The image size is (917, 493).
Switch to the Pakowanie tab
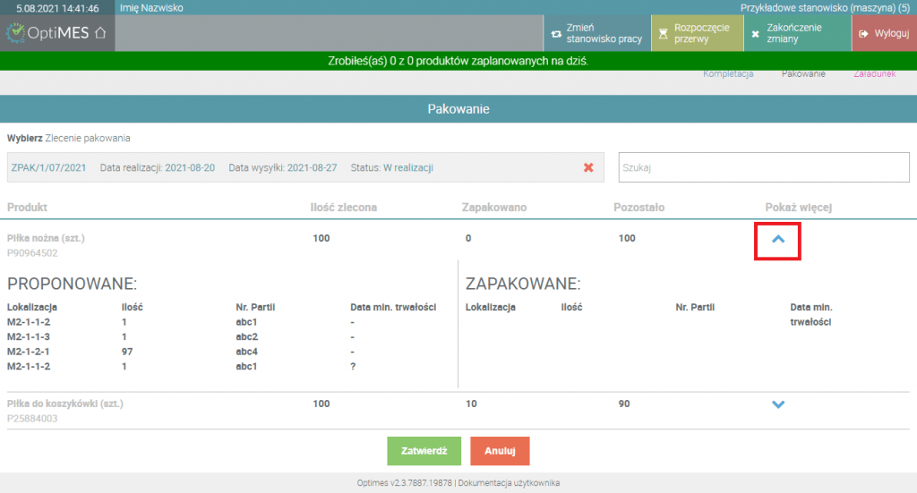803,74
